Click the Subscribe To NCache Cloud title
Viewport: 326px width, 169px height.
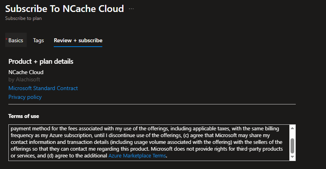[x=64, y=9]
